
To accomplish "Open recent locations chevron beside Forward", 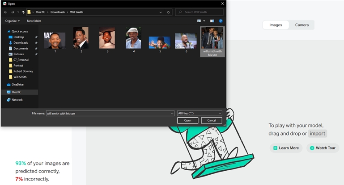I will pos(18,12).
